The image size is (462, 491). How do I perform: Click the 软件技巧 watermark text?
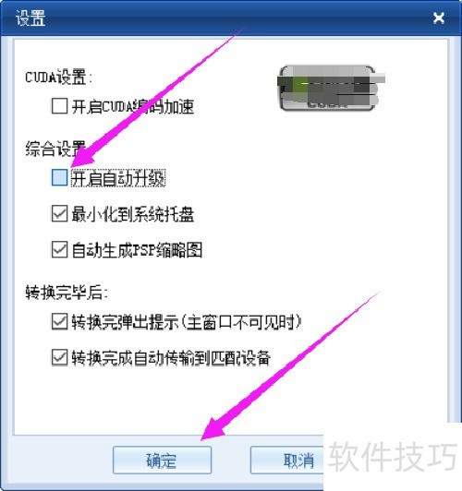pyautogui.click(x=393, y=457)
